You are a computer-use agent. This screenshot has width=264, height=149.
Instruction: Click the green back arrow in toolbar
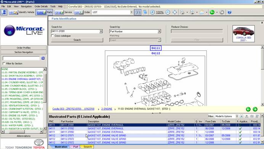pyautogui.click(x=212, y=12)
